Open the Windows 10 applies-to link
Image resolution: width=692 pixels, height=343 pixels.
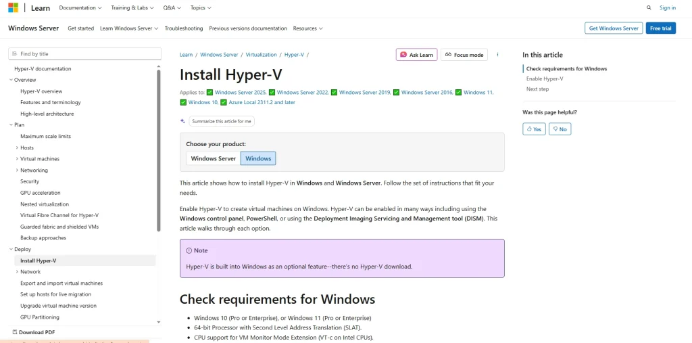click(203, 102)
